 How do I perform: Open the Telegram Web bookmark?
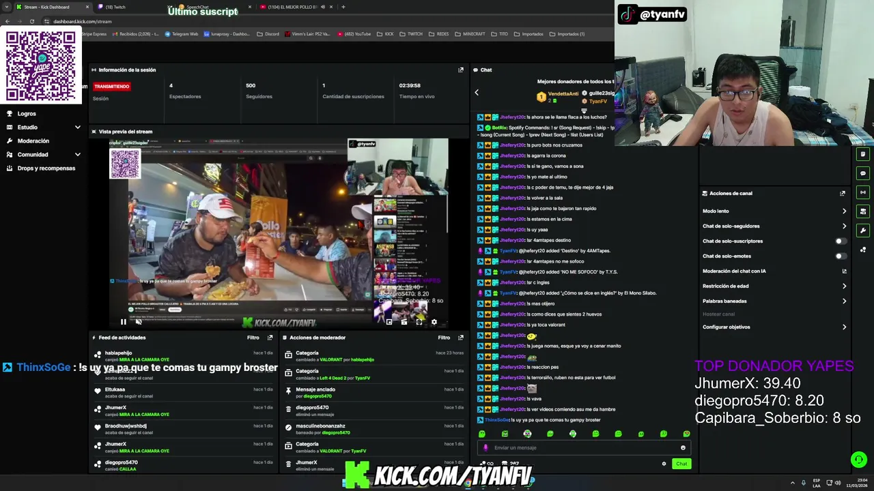pyautogui.click(x=181, y=33)
